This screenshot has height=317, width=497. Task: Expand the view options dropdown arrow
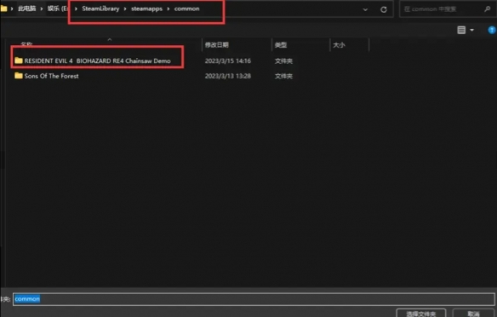[471, 30]
